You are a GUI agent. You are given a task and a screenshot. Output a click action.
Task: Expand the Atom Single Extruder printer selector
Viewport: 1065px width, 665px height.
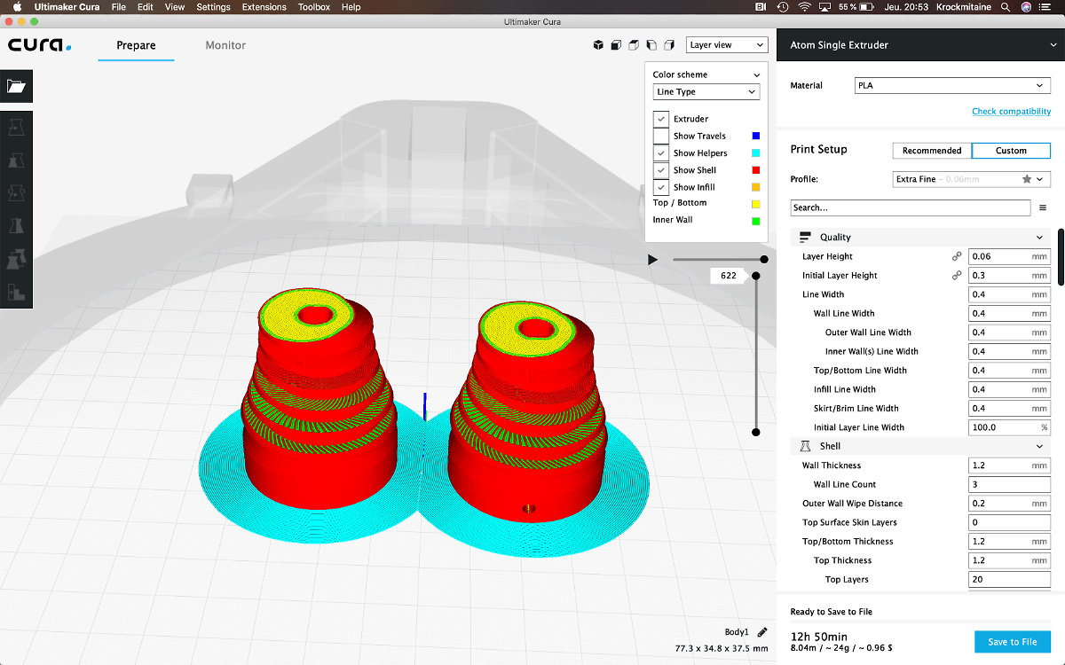[x=920, y=45]
